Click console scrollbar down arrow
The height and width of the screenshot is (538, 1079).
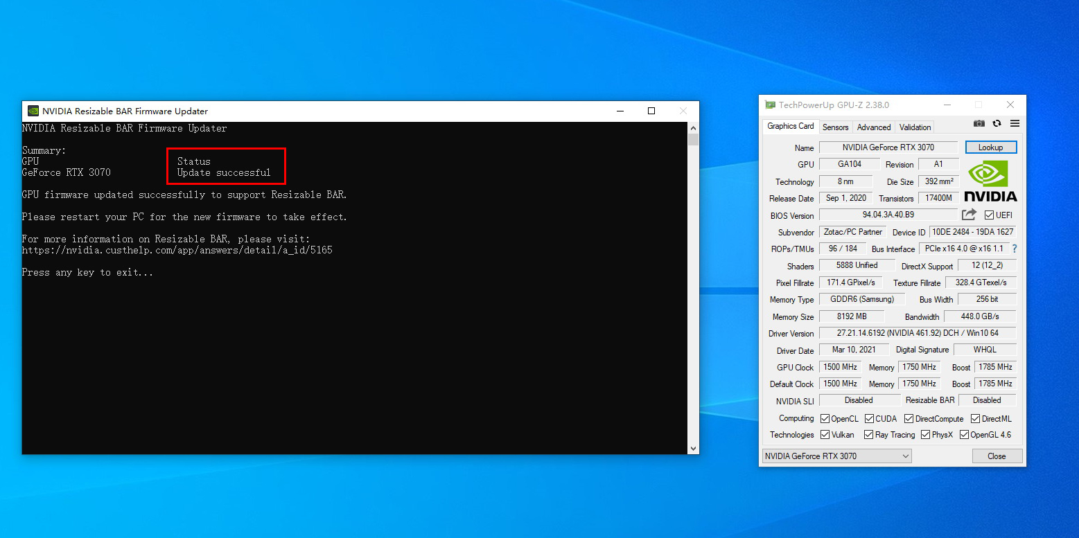tap(693, 449)
